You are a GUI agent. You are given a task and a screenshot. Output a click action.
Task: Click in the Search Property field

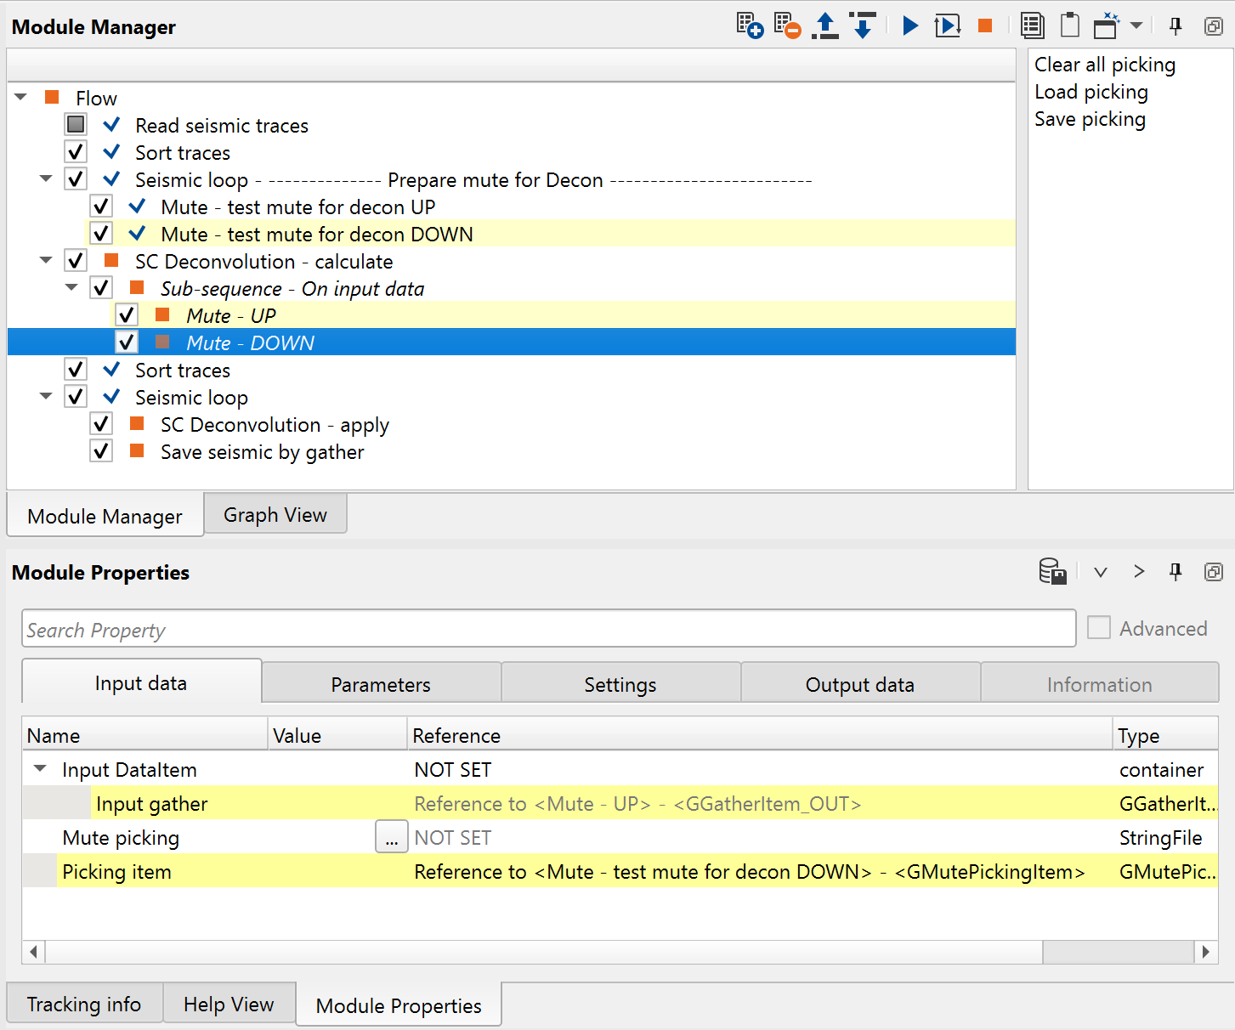pos(548,630)
